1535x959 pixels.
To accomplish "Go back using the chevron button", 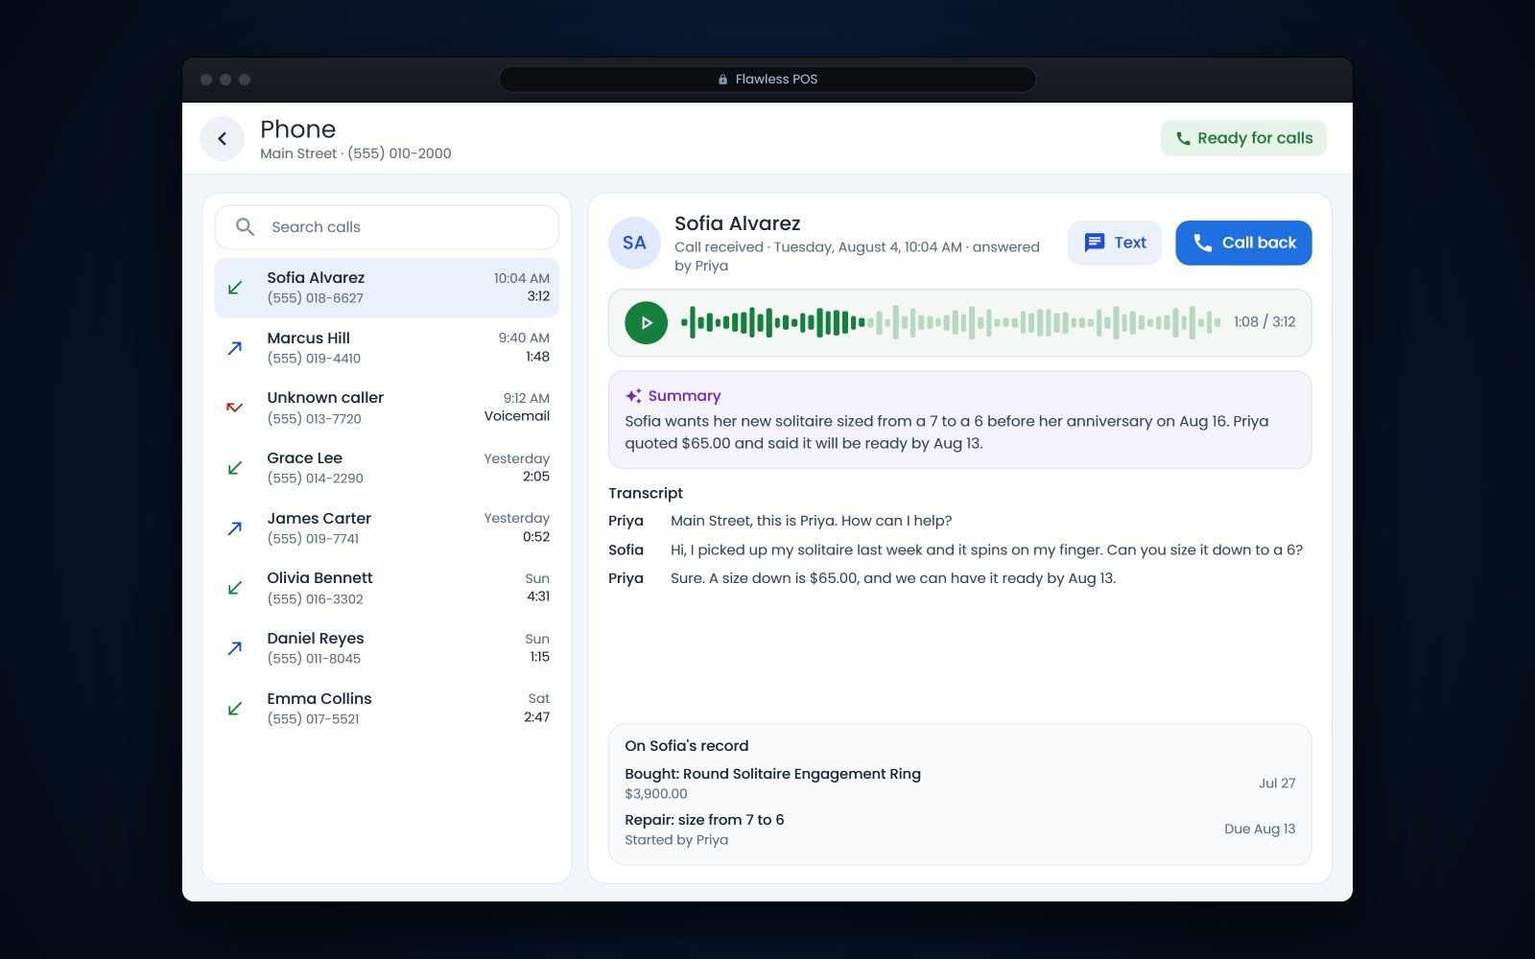I will pyautogui.click(x=222, y=139).
